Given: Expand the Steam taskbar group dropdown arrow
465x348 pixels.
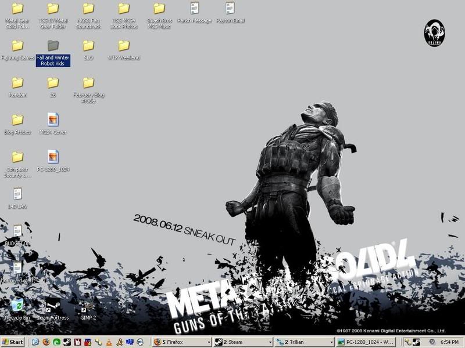Looking at the screenshot, I should 270,342.
